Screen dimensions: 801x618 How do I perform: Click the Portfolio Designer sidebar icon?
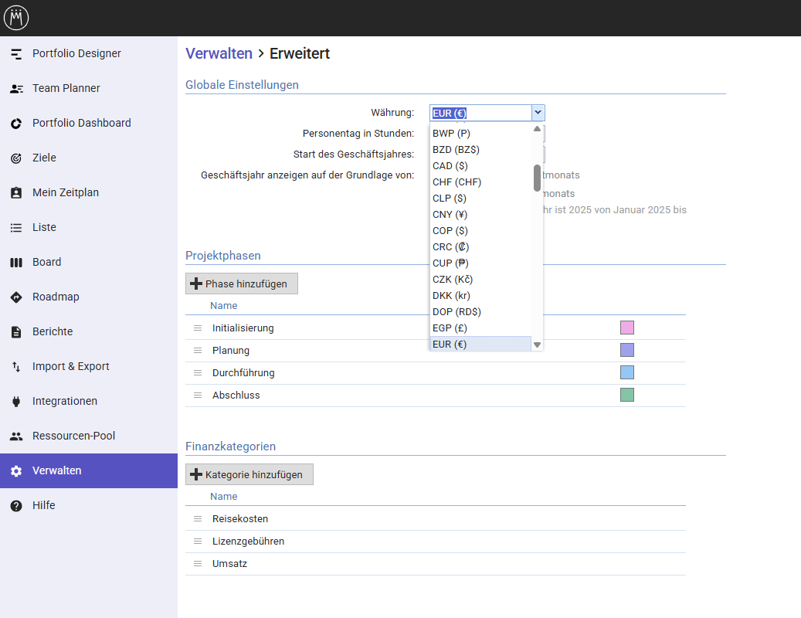16,54
